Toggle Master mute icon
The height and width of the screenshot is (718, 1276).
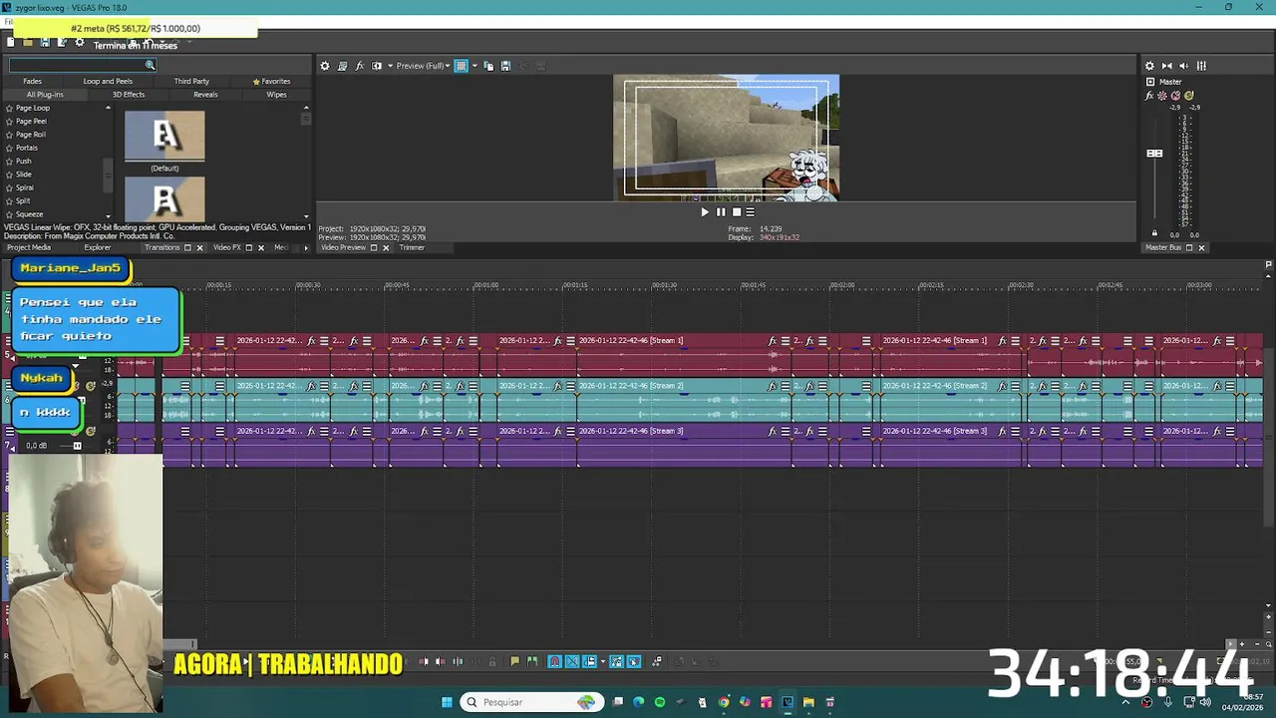(x=1175, y=96)
